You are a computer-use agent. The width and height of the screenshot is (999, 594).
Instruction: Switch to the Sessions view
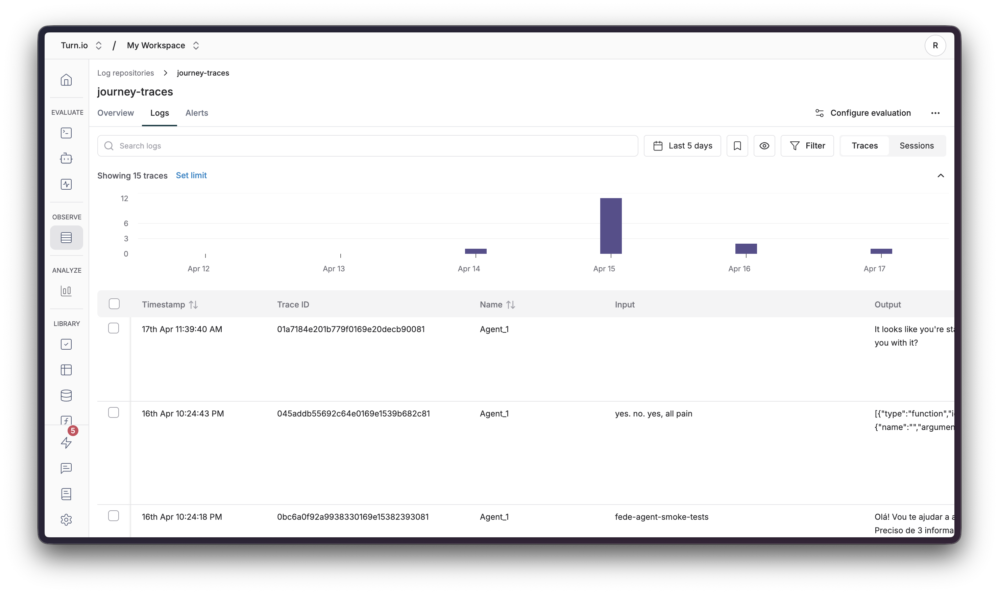click(x=916, y=146)
